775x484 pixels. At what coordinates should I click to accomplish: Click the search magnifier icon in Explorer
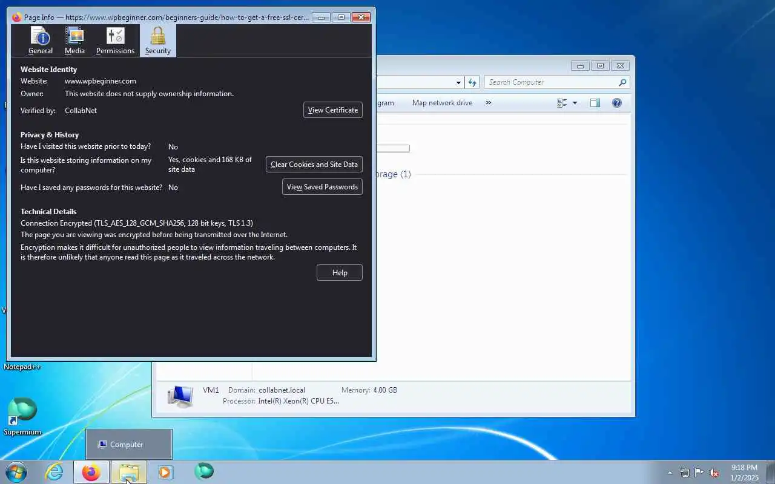click(622, 82)
